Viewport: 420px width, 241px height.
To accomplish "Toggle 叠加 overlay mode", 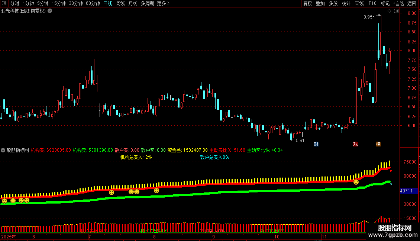I will (x=320, y=4).
